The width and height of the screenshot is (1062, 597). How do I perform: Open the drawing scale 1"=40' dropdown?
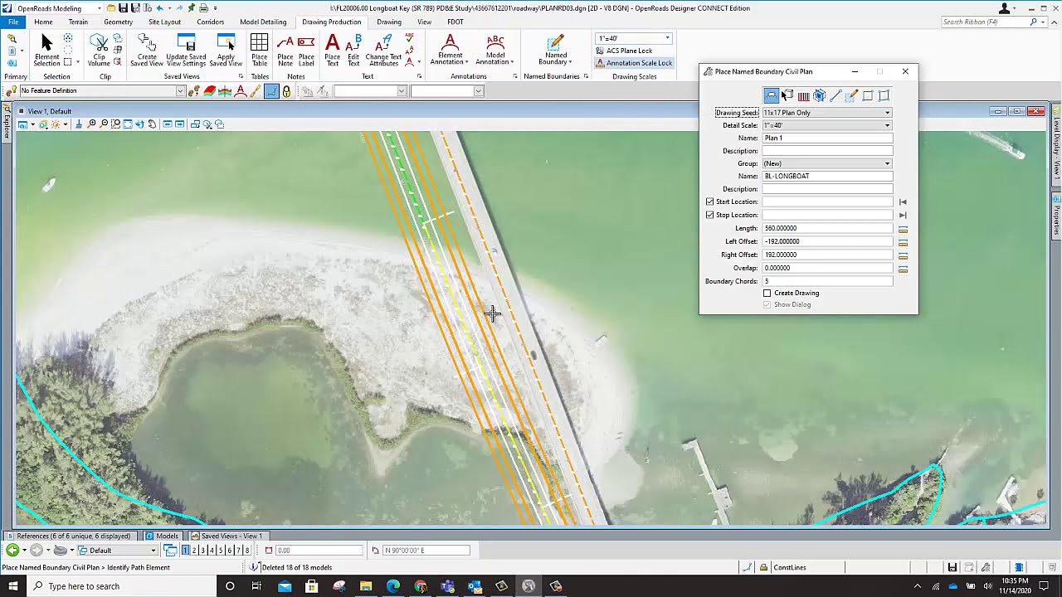(634, 38)
